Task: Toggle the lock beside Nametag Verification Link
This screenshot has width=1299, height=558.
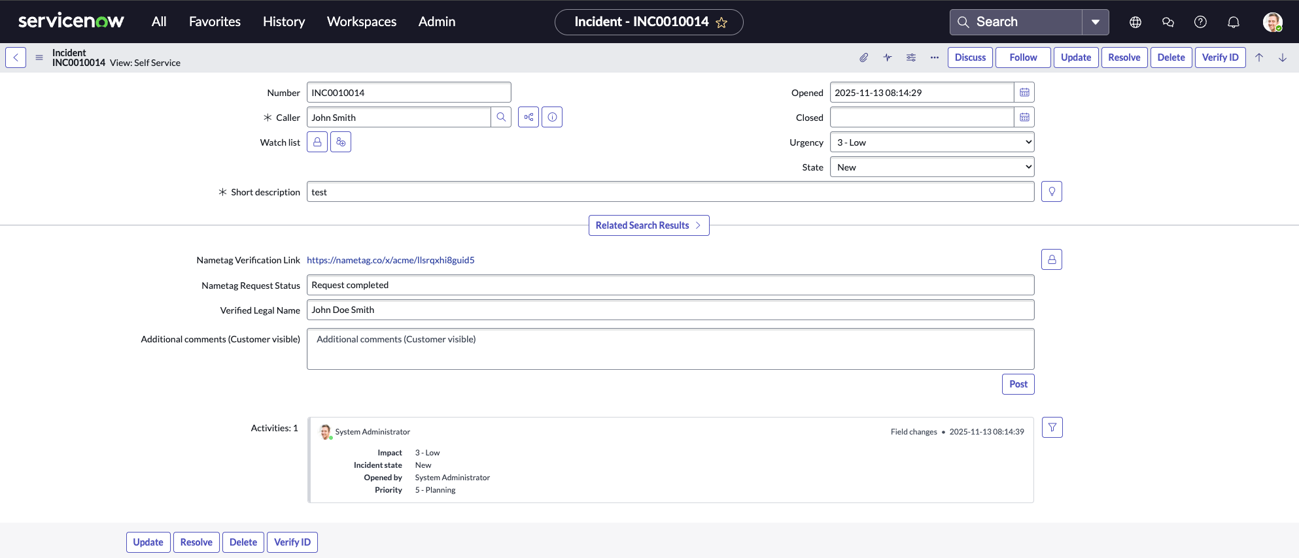Action: [x=1051, y=260]
